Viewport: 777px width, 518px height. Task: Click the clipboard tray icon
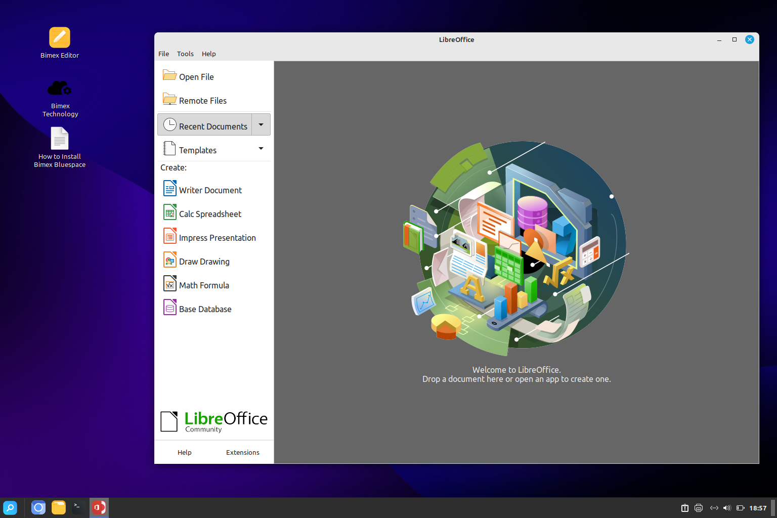pyautogui.click(x=684, y=508)
